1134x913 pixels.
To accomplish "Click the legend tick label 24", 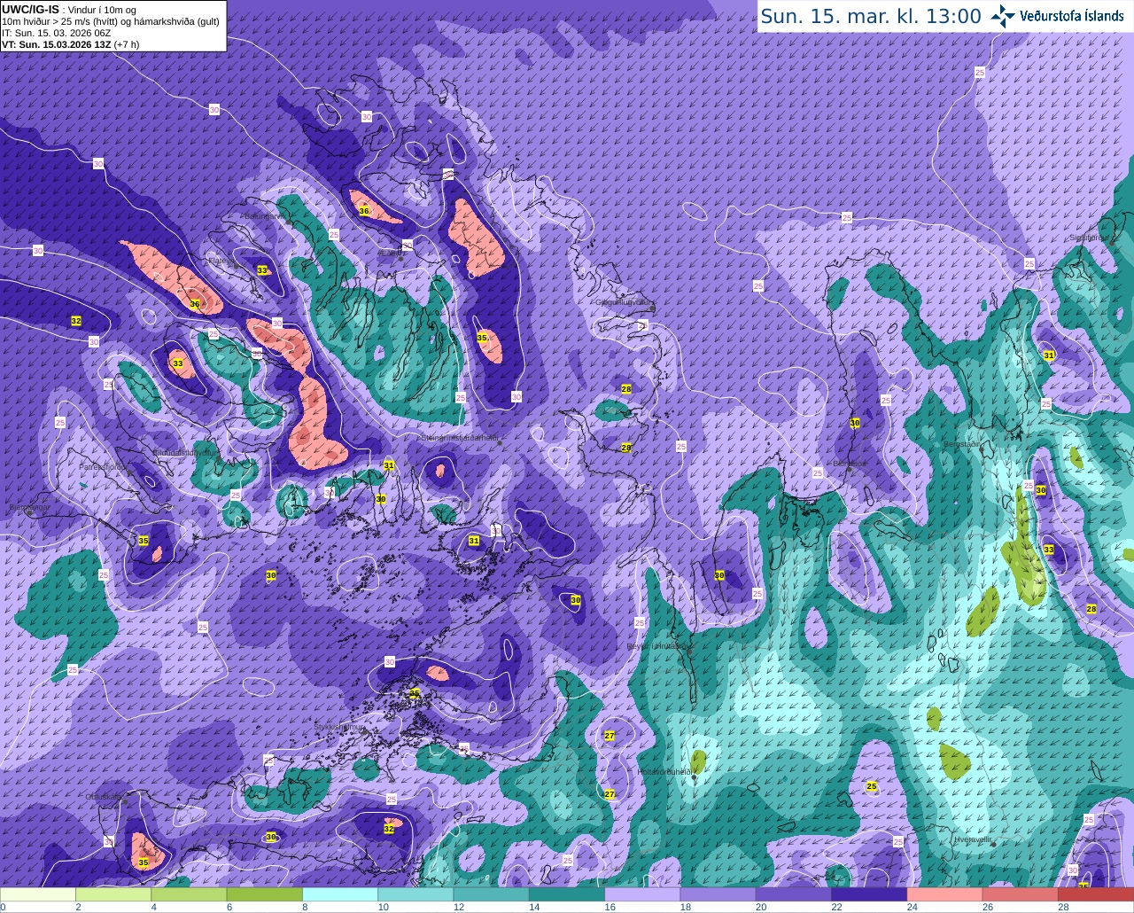I will click(912, 907).
